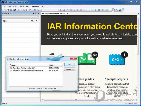
Task: Open the Workspace panel menu arrow
Action: tap(34, 13)
